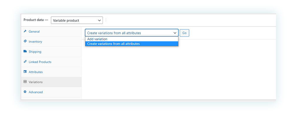
Task: Click the Attributes table icon
Action: [x=25, y=72]
